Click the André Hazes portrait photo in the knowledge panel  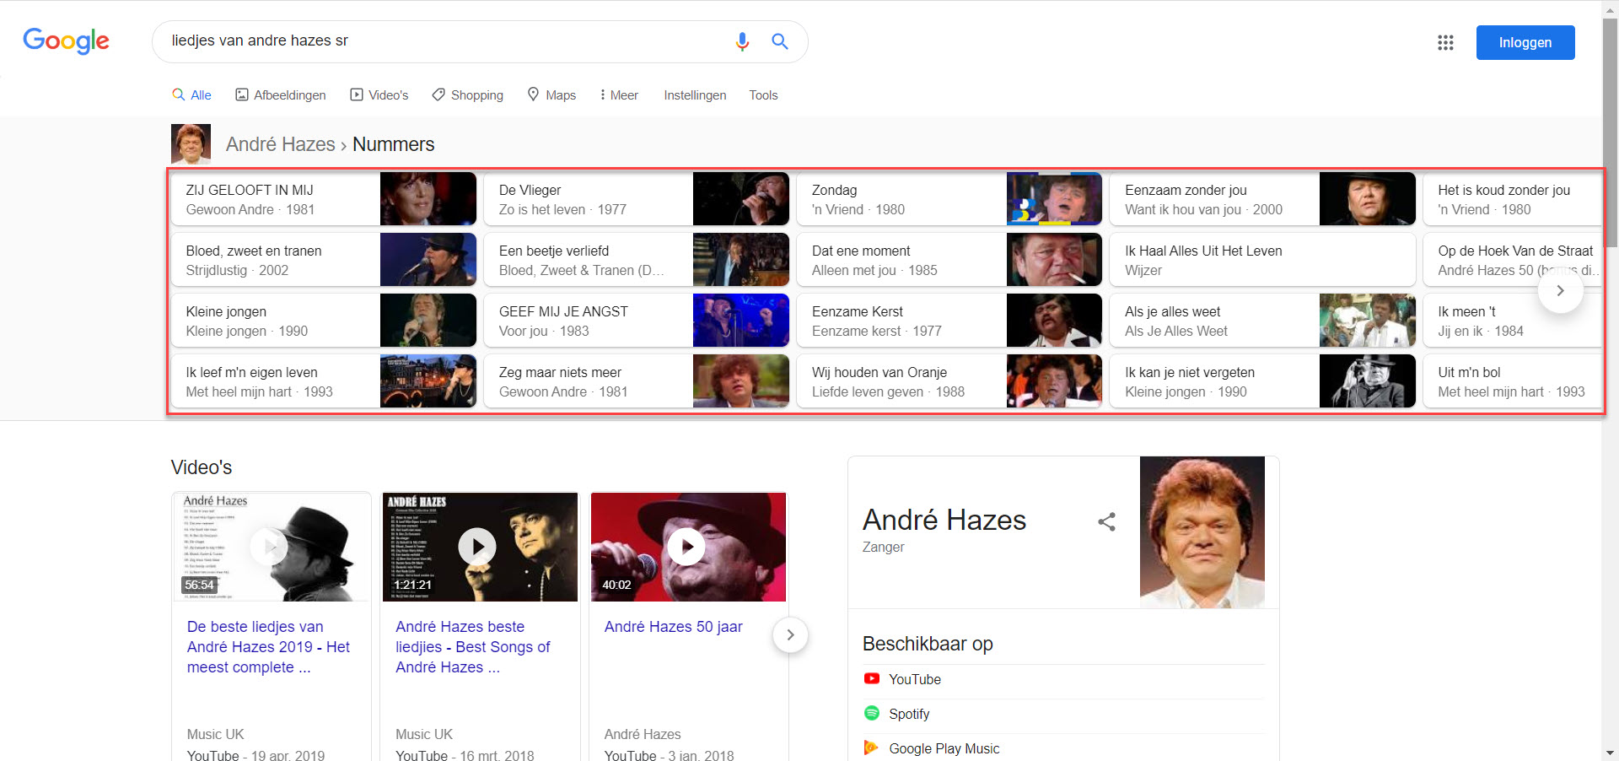point(1202,532)
